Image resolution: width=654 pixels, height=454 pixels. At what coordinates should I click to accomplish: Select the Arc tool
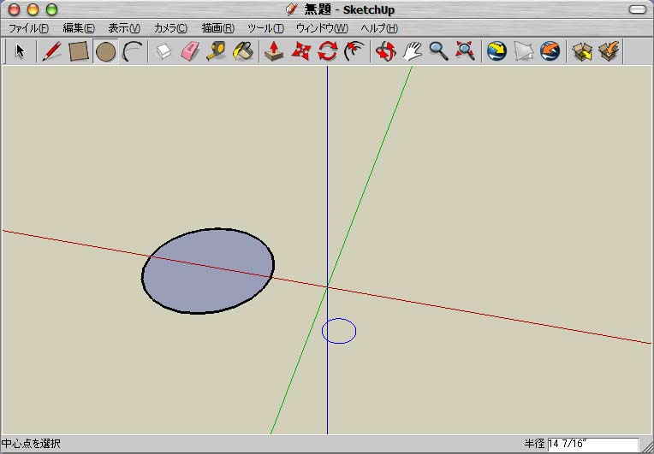tap(133, 51)
